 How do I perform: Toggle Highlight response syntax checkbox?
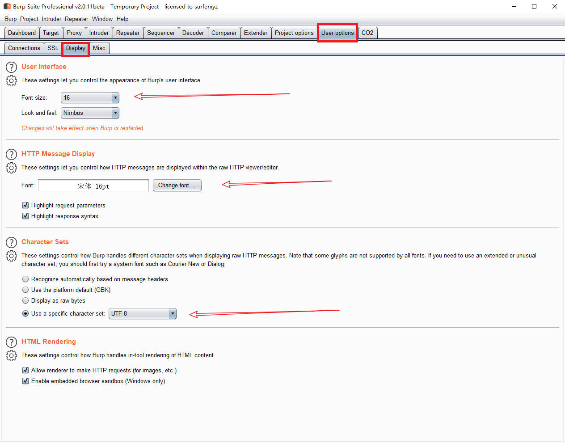click(x=25, y=216)
